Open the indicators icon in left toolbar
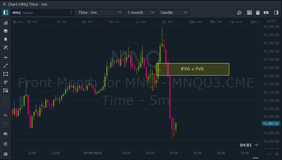Viewport: 282px width, 160px height. 6,23
